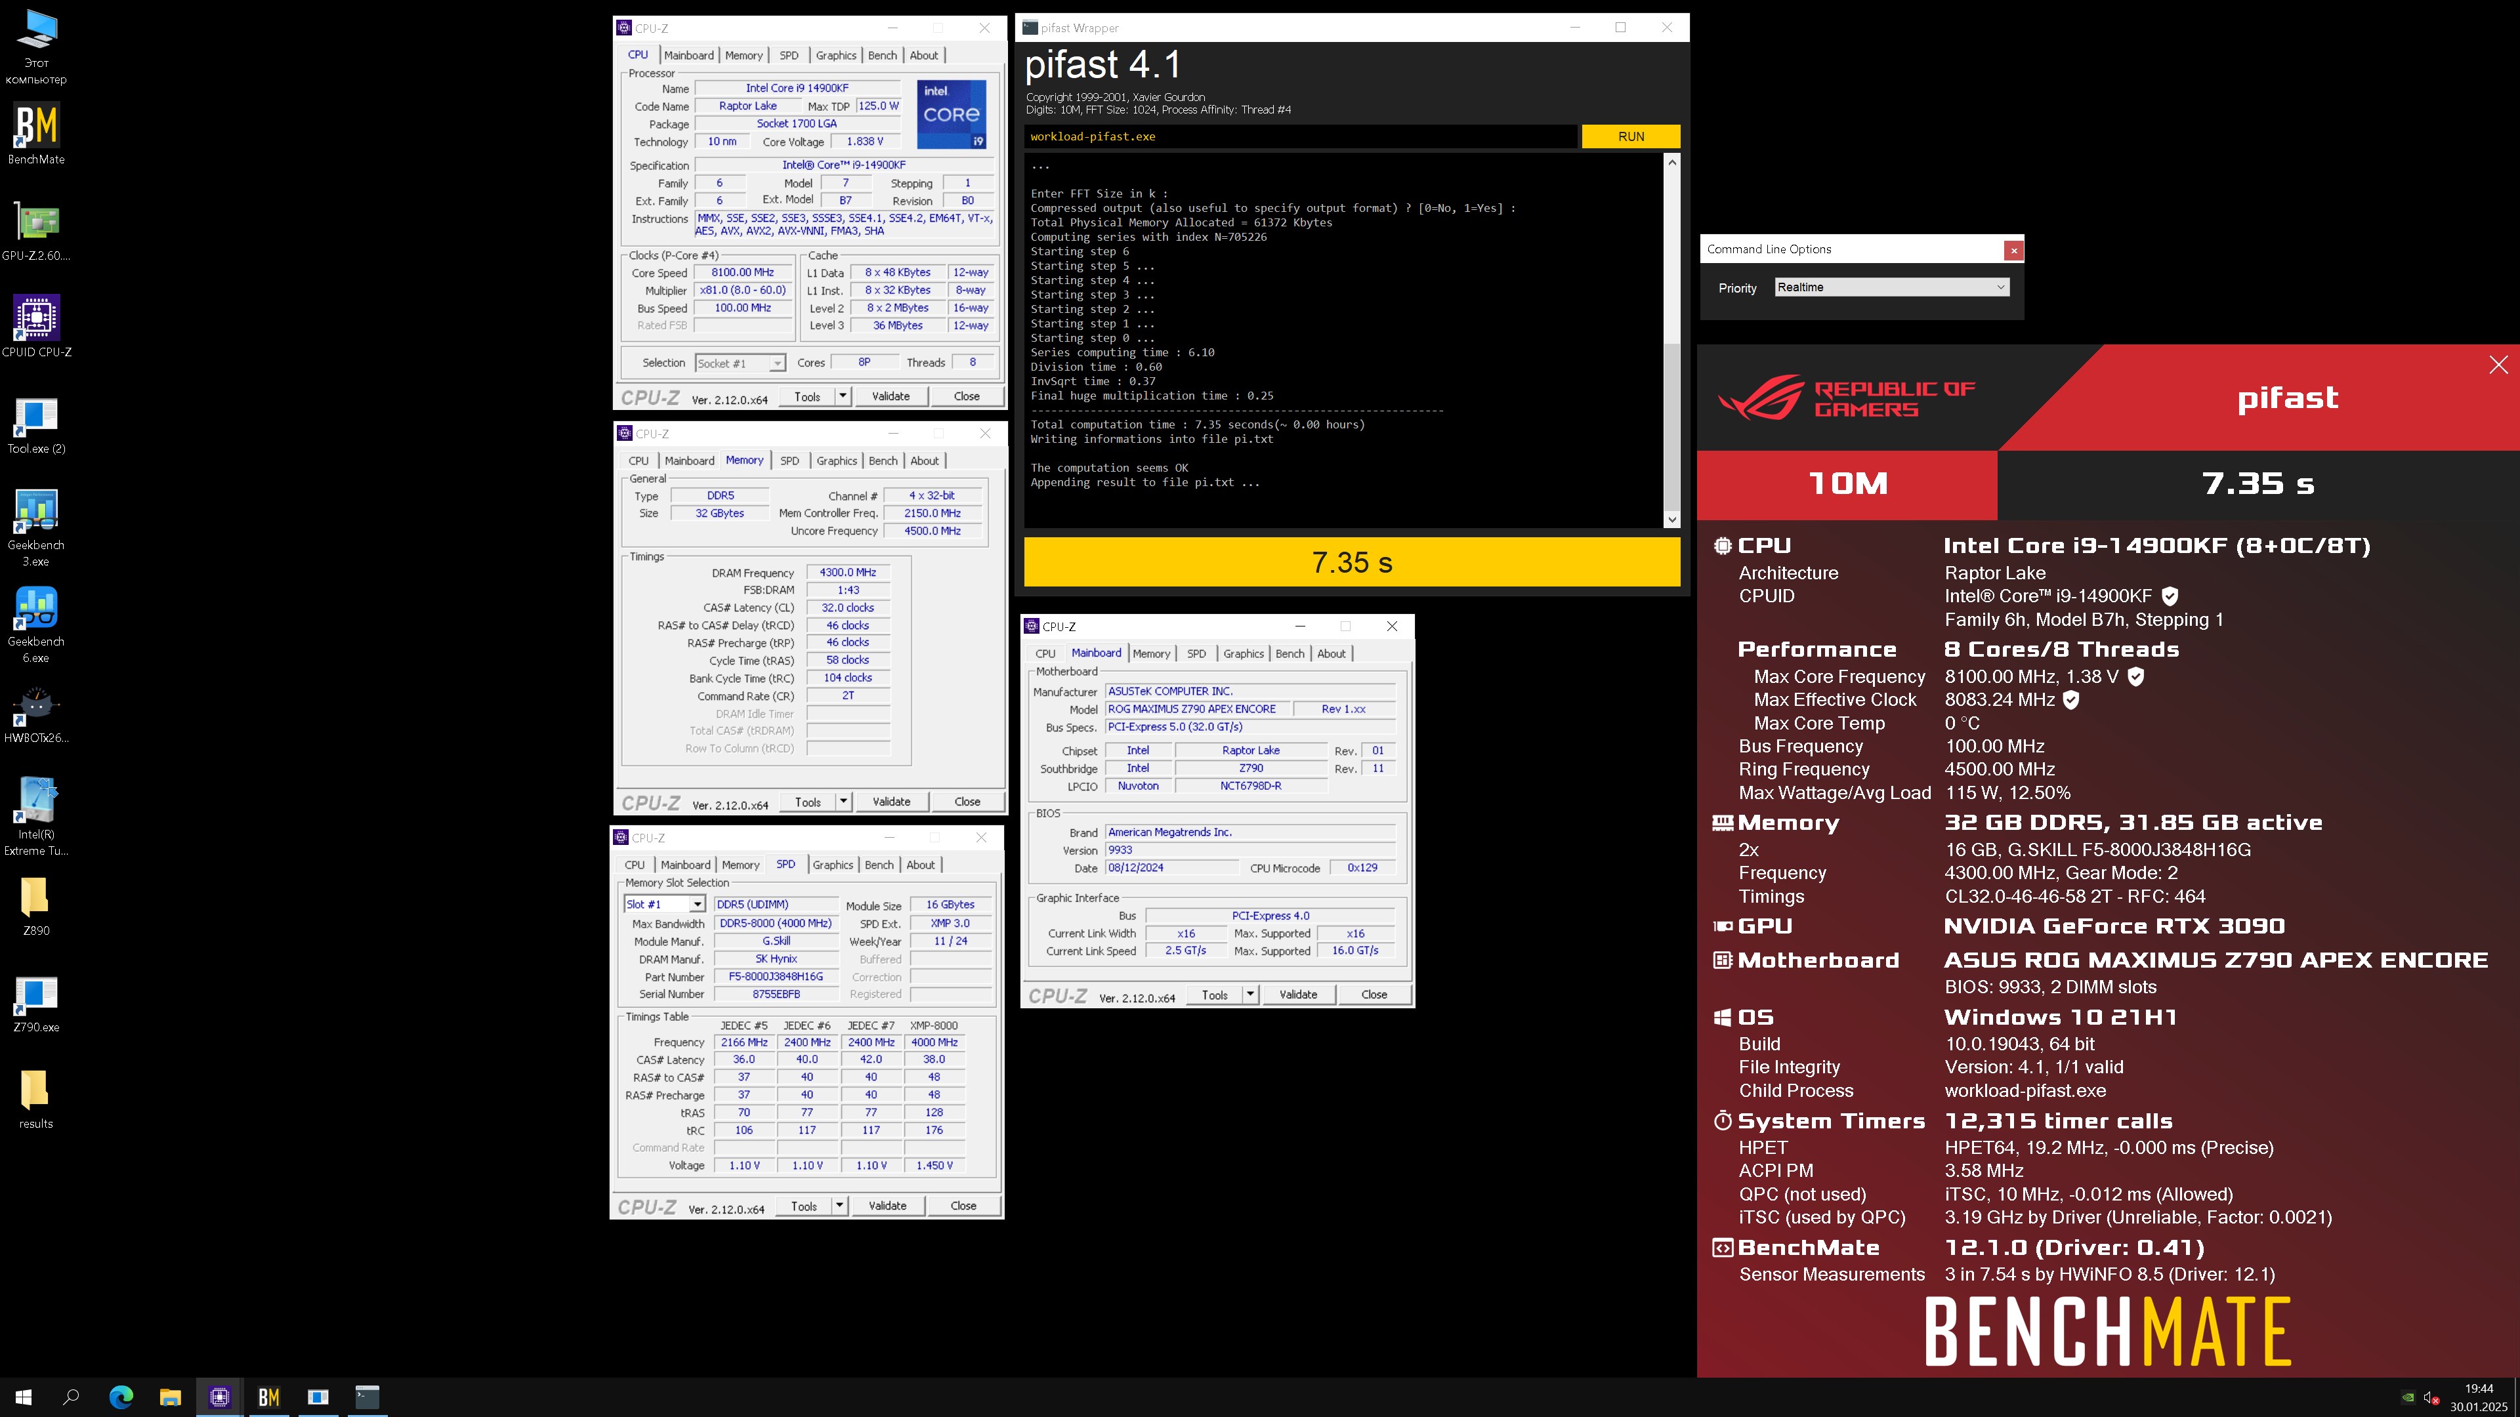The height and width of the screenshot is (1417, 2520).
Task: Open the CPUID CPU-Z desktop shortcut
Action: 36,327
